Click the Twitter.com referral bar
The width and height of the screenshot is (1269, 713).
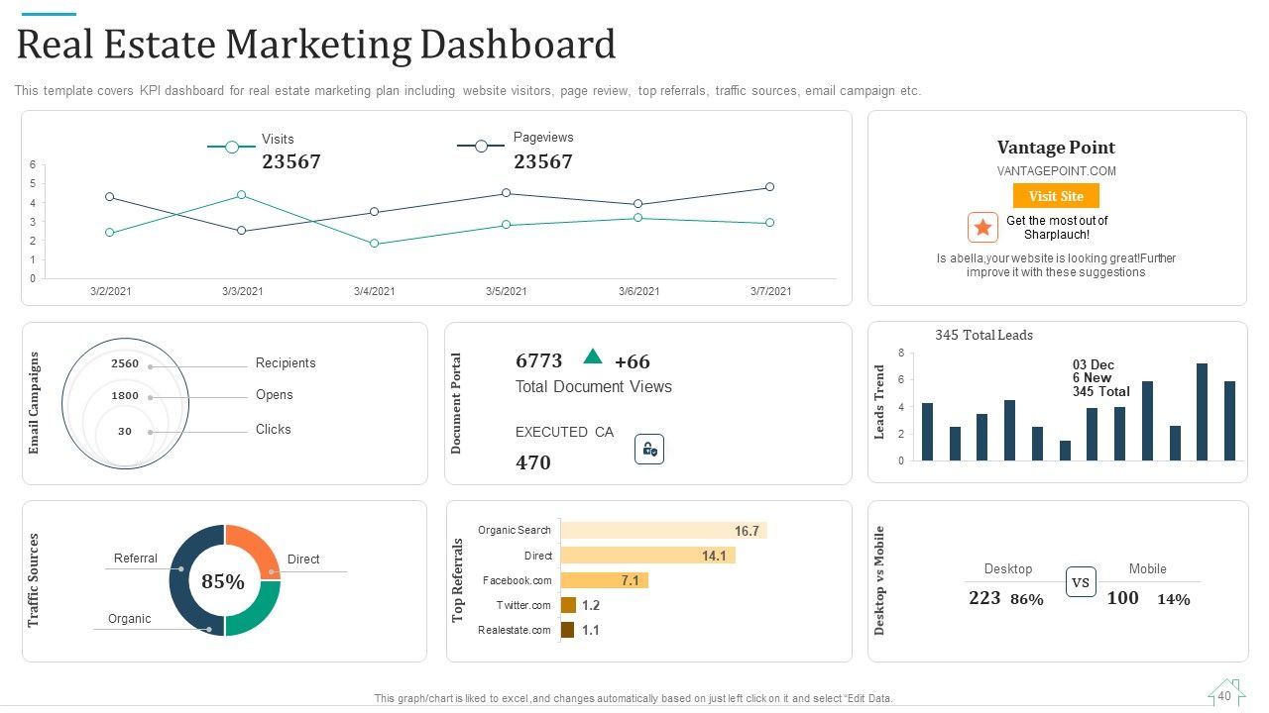coord(568,605)
